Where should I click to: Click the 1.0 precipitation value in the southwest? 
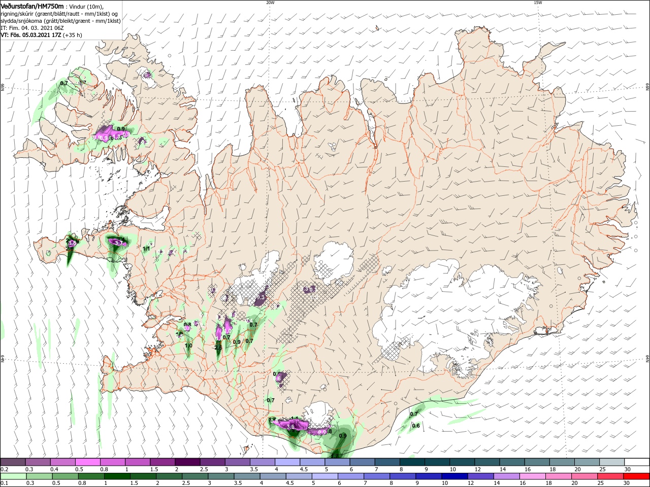pos(188,345)
